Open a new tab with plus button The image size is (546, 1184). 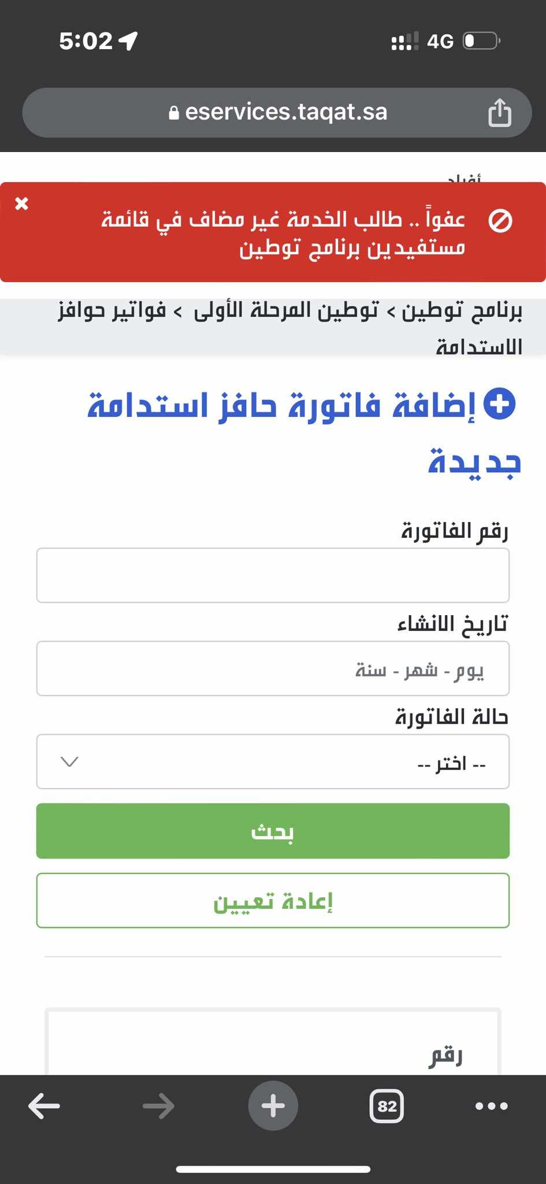tap(273, 1106)
